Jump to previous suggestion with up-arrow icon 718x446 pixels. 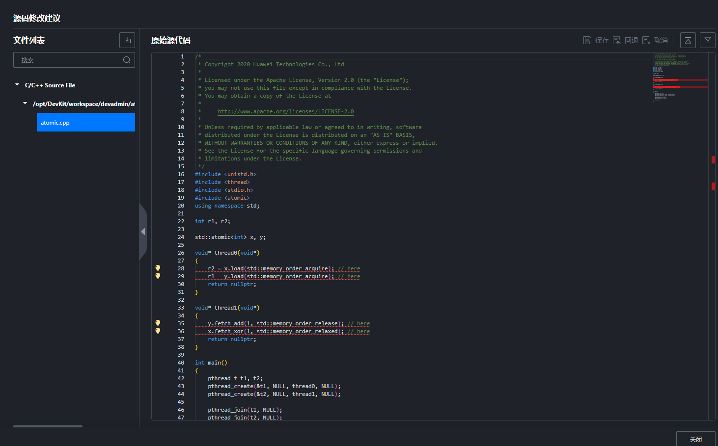pos(688,40)
